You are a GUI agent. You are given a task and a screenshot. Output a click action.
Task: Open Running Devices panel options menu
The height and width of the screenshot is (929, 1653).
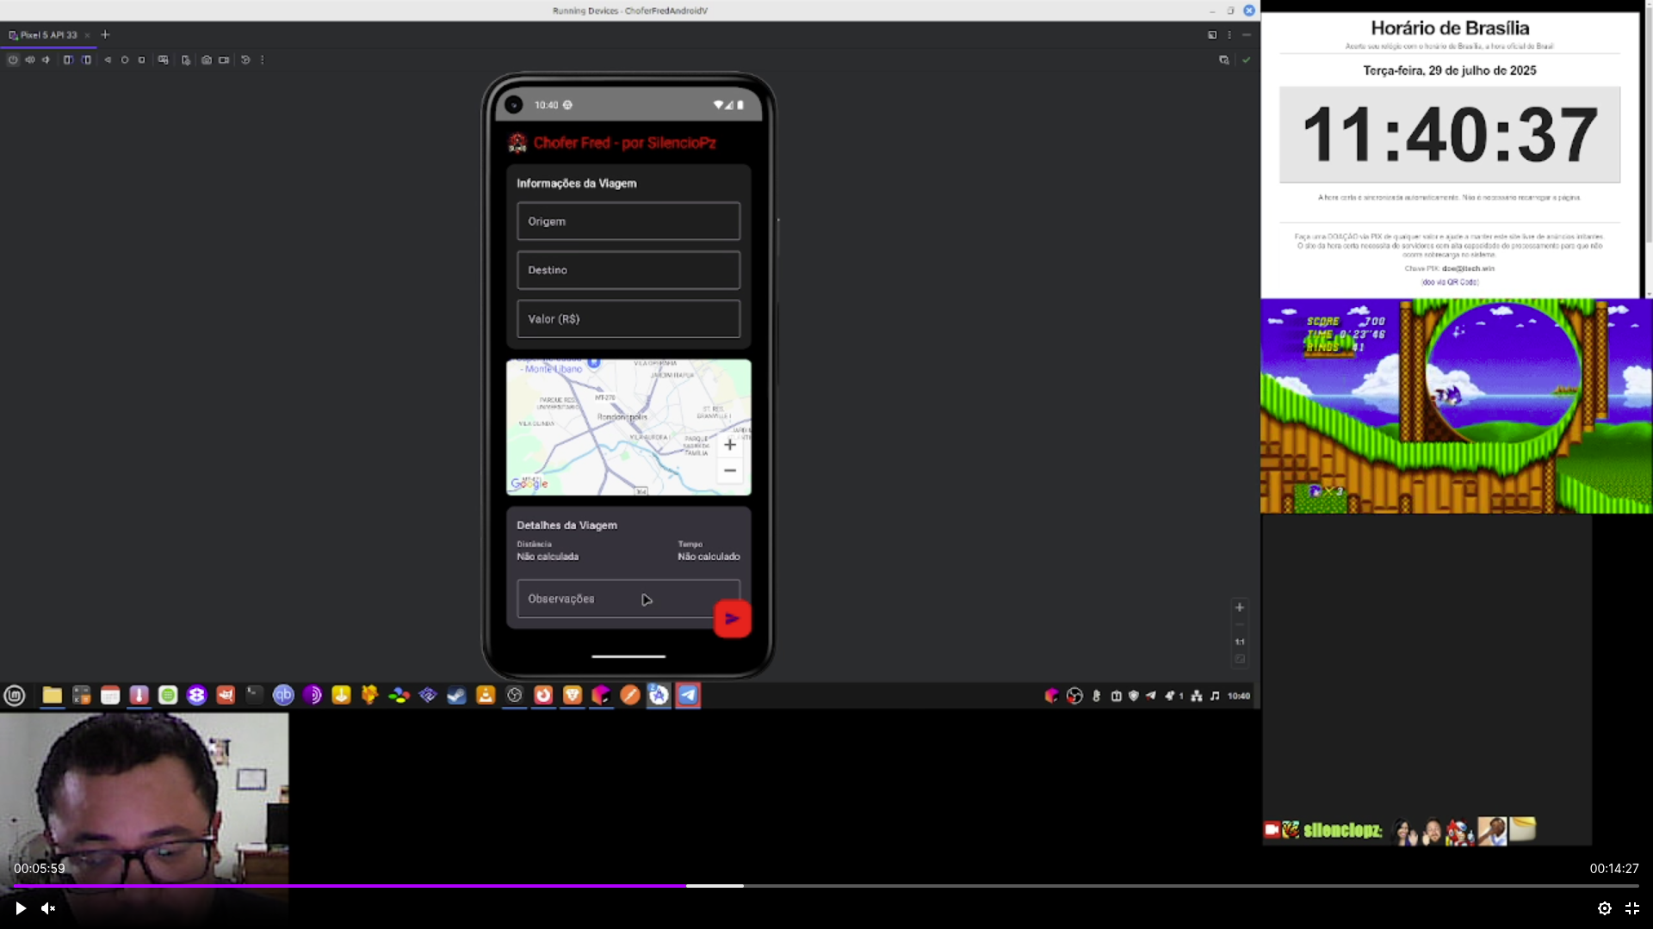[x=1229, y=35]
